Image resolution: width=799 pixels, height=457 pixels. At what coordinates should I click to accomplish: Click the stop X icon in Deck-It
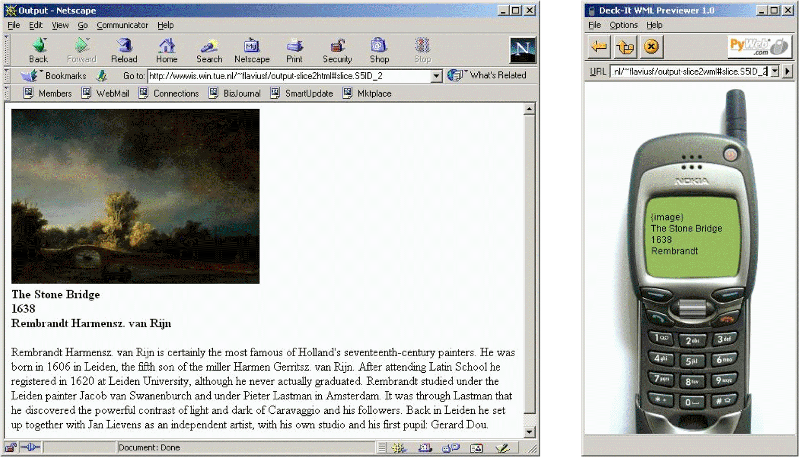click(x=651, y=47)
